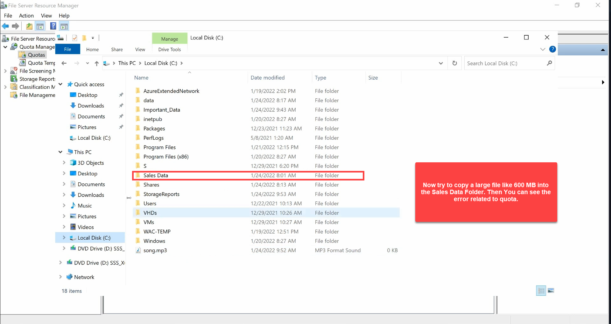611x324 pixels.
Task: Open the File menu in File Server Resource Manager
Action: point(8,16)
